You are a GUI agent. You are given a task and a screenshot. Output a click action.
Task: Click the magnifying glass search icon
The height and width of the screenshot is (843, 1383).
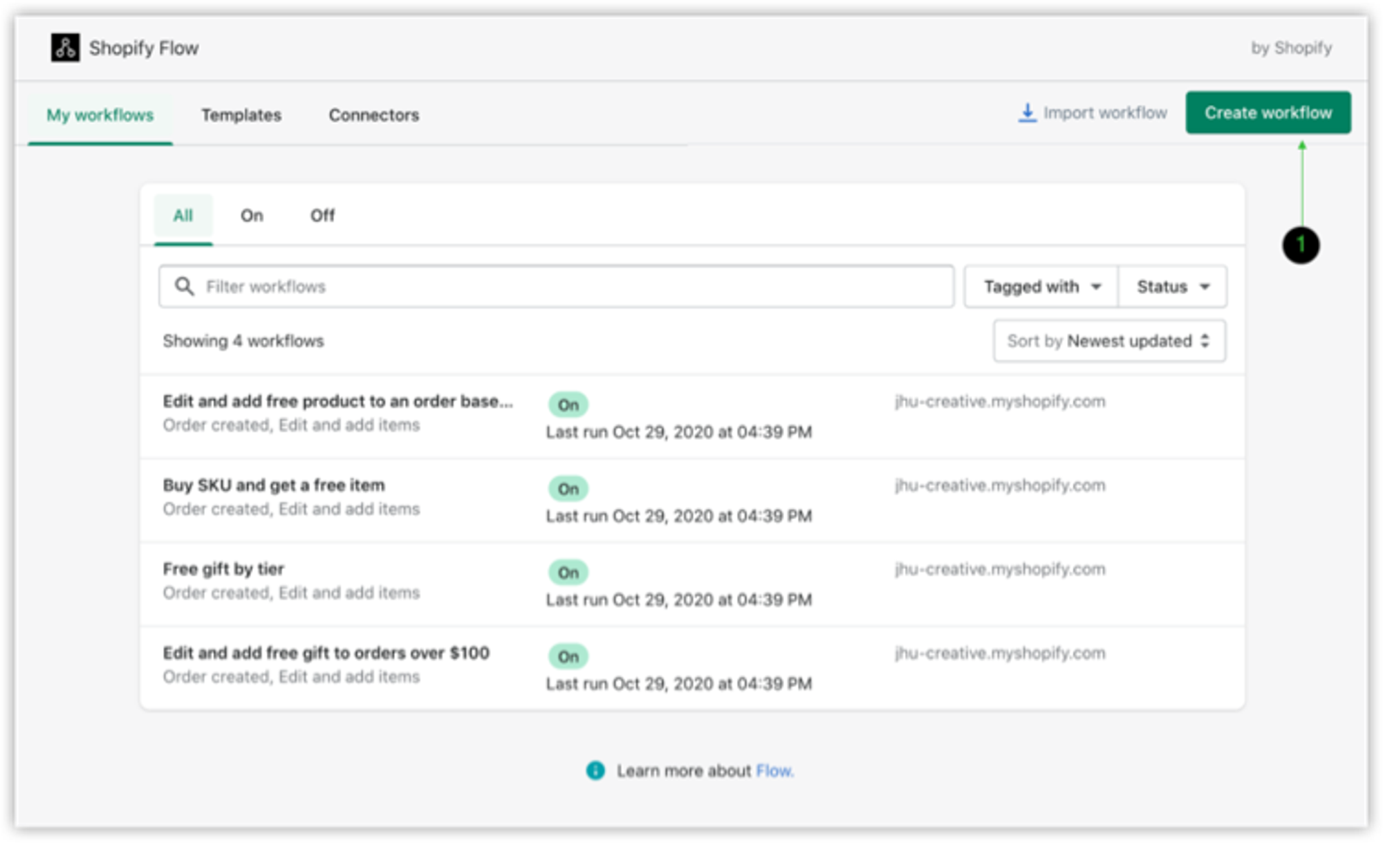click(184, 286)
